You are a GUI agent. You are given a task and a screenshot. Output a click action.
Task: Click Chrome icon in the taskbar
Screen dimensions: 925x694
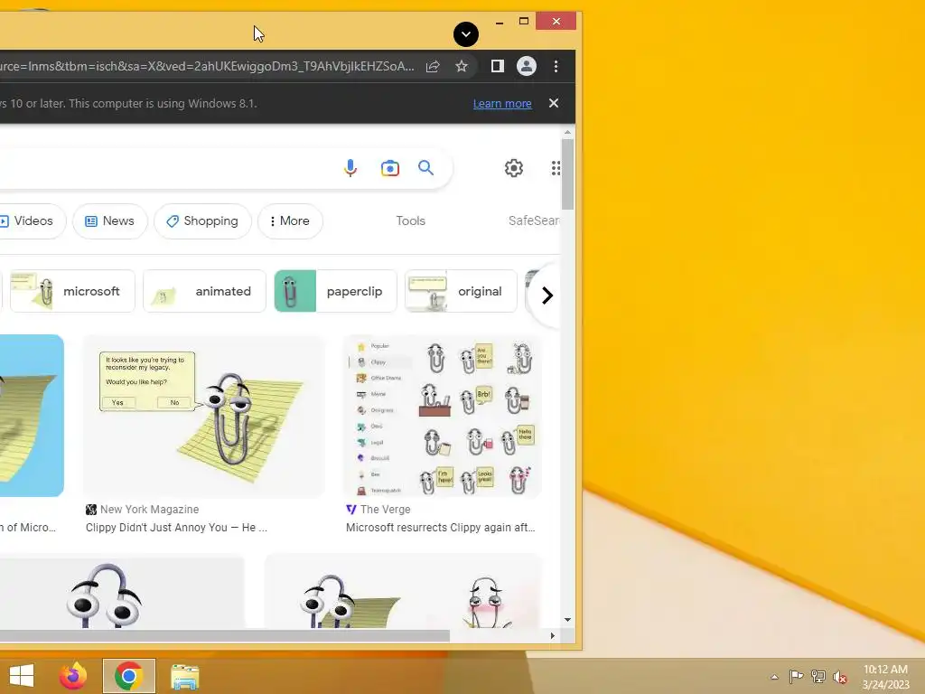click(x=128, y=676)
